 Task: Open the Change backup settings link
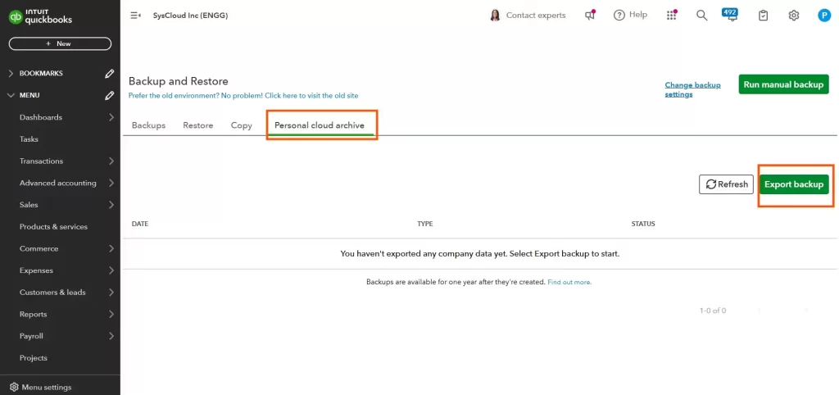tap(692, 89)
